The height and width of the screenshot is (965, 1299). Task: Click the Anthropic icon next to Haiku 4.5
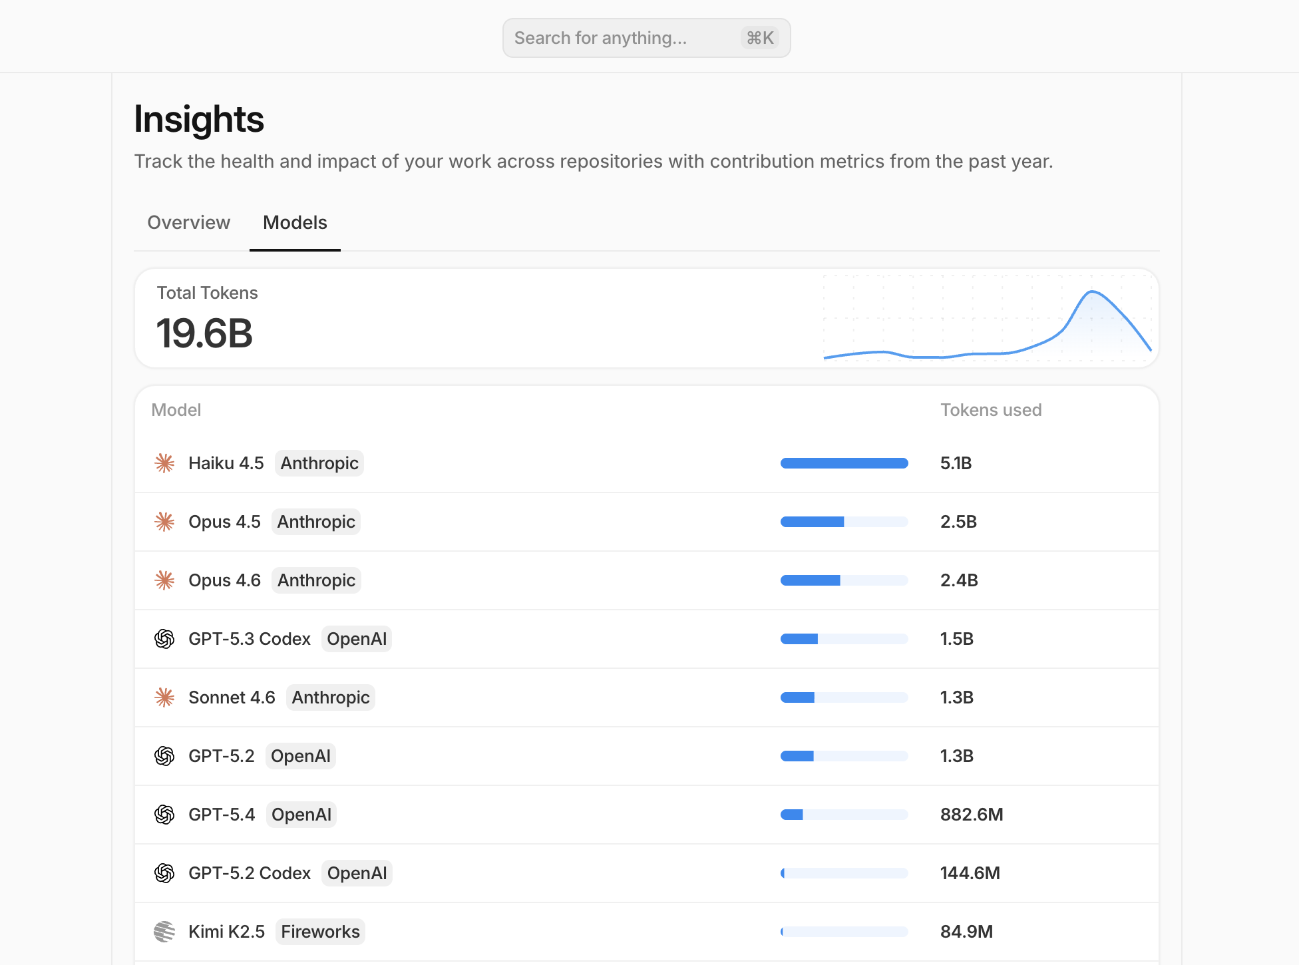[164, 463]
